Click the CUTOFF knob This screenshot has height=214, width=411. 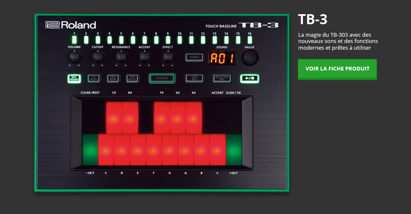pos(98,58)
